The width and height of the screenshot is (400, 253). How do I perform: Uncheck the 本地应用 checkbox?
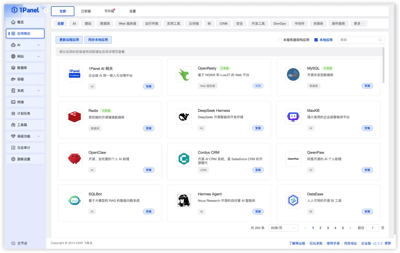coord(316,40)
